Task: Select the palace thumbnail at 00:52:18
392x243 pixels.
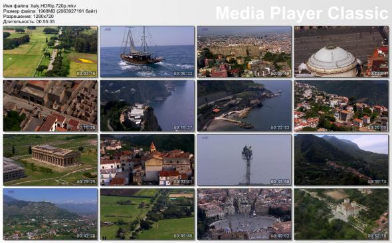Action: pyautogui.click(x=342, y=214)
